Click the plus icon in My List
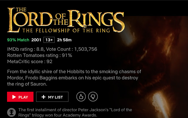 coord(43,97)
